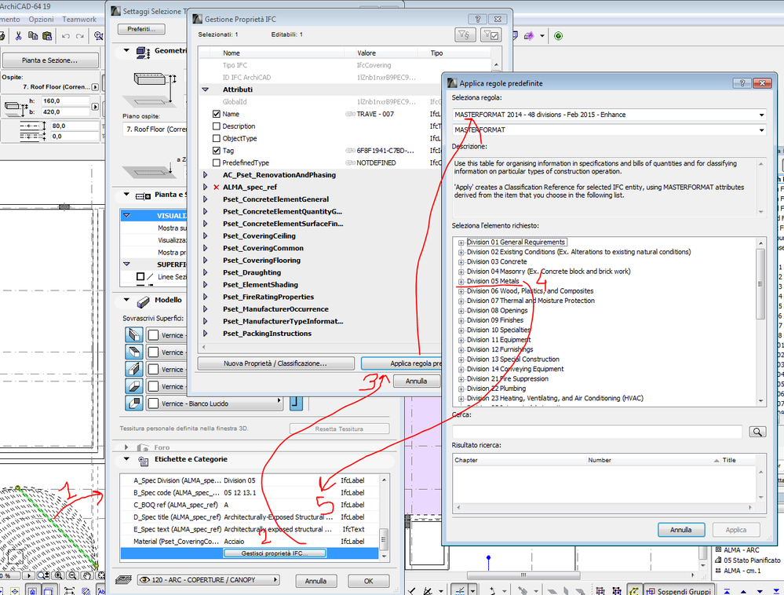
Task: Enable the PredefinedType attribute checkbox
Action: point(217,162)
